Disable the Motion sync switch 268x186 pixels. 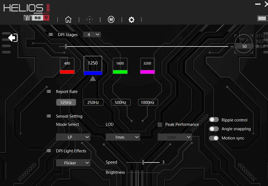(x=214, y=138)
